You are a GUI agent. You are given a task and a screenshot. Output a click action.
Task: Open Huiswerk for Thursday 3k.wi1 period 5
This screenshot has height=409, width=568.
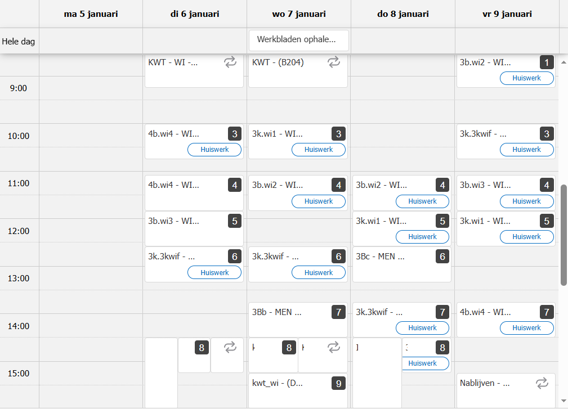[x=422, y=237]
